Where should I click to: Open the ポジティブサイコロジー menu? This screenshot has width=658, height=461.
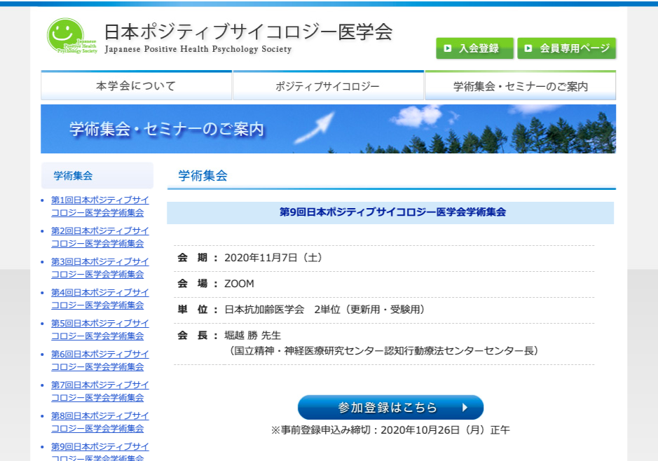[x=328, y=85]
